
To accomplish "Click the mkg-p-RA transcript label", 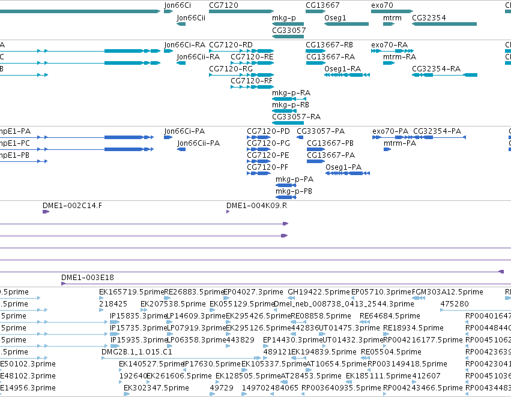I will 291,93.
